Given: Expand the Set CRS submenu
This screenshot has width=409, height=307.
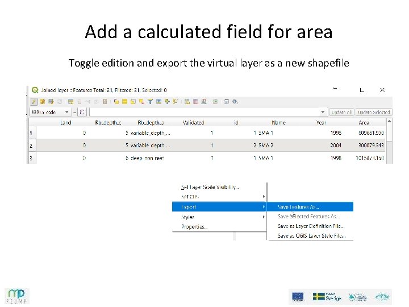Looking at the screenshot, I should tap(219, 197).
